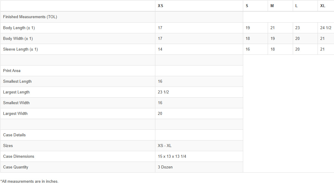Click the Sleeve Length row label

[x=20, y=49]
